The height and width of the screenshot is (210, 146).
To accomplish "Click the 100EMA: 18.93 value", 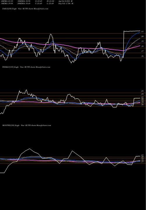I will [24, 1].
